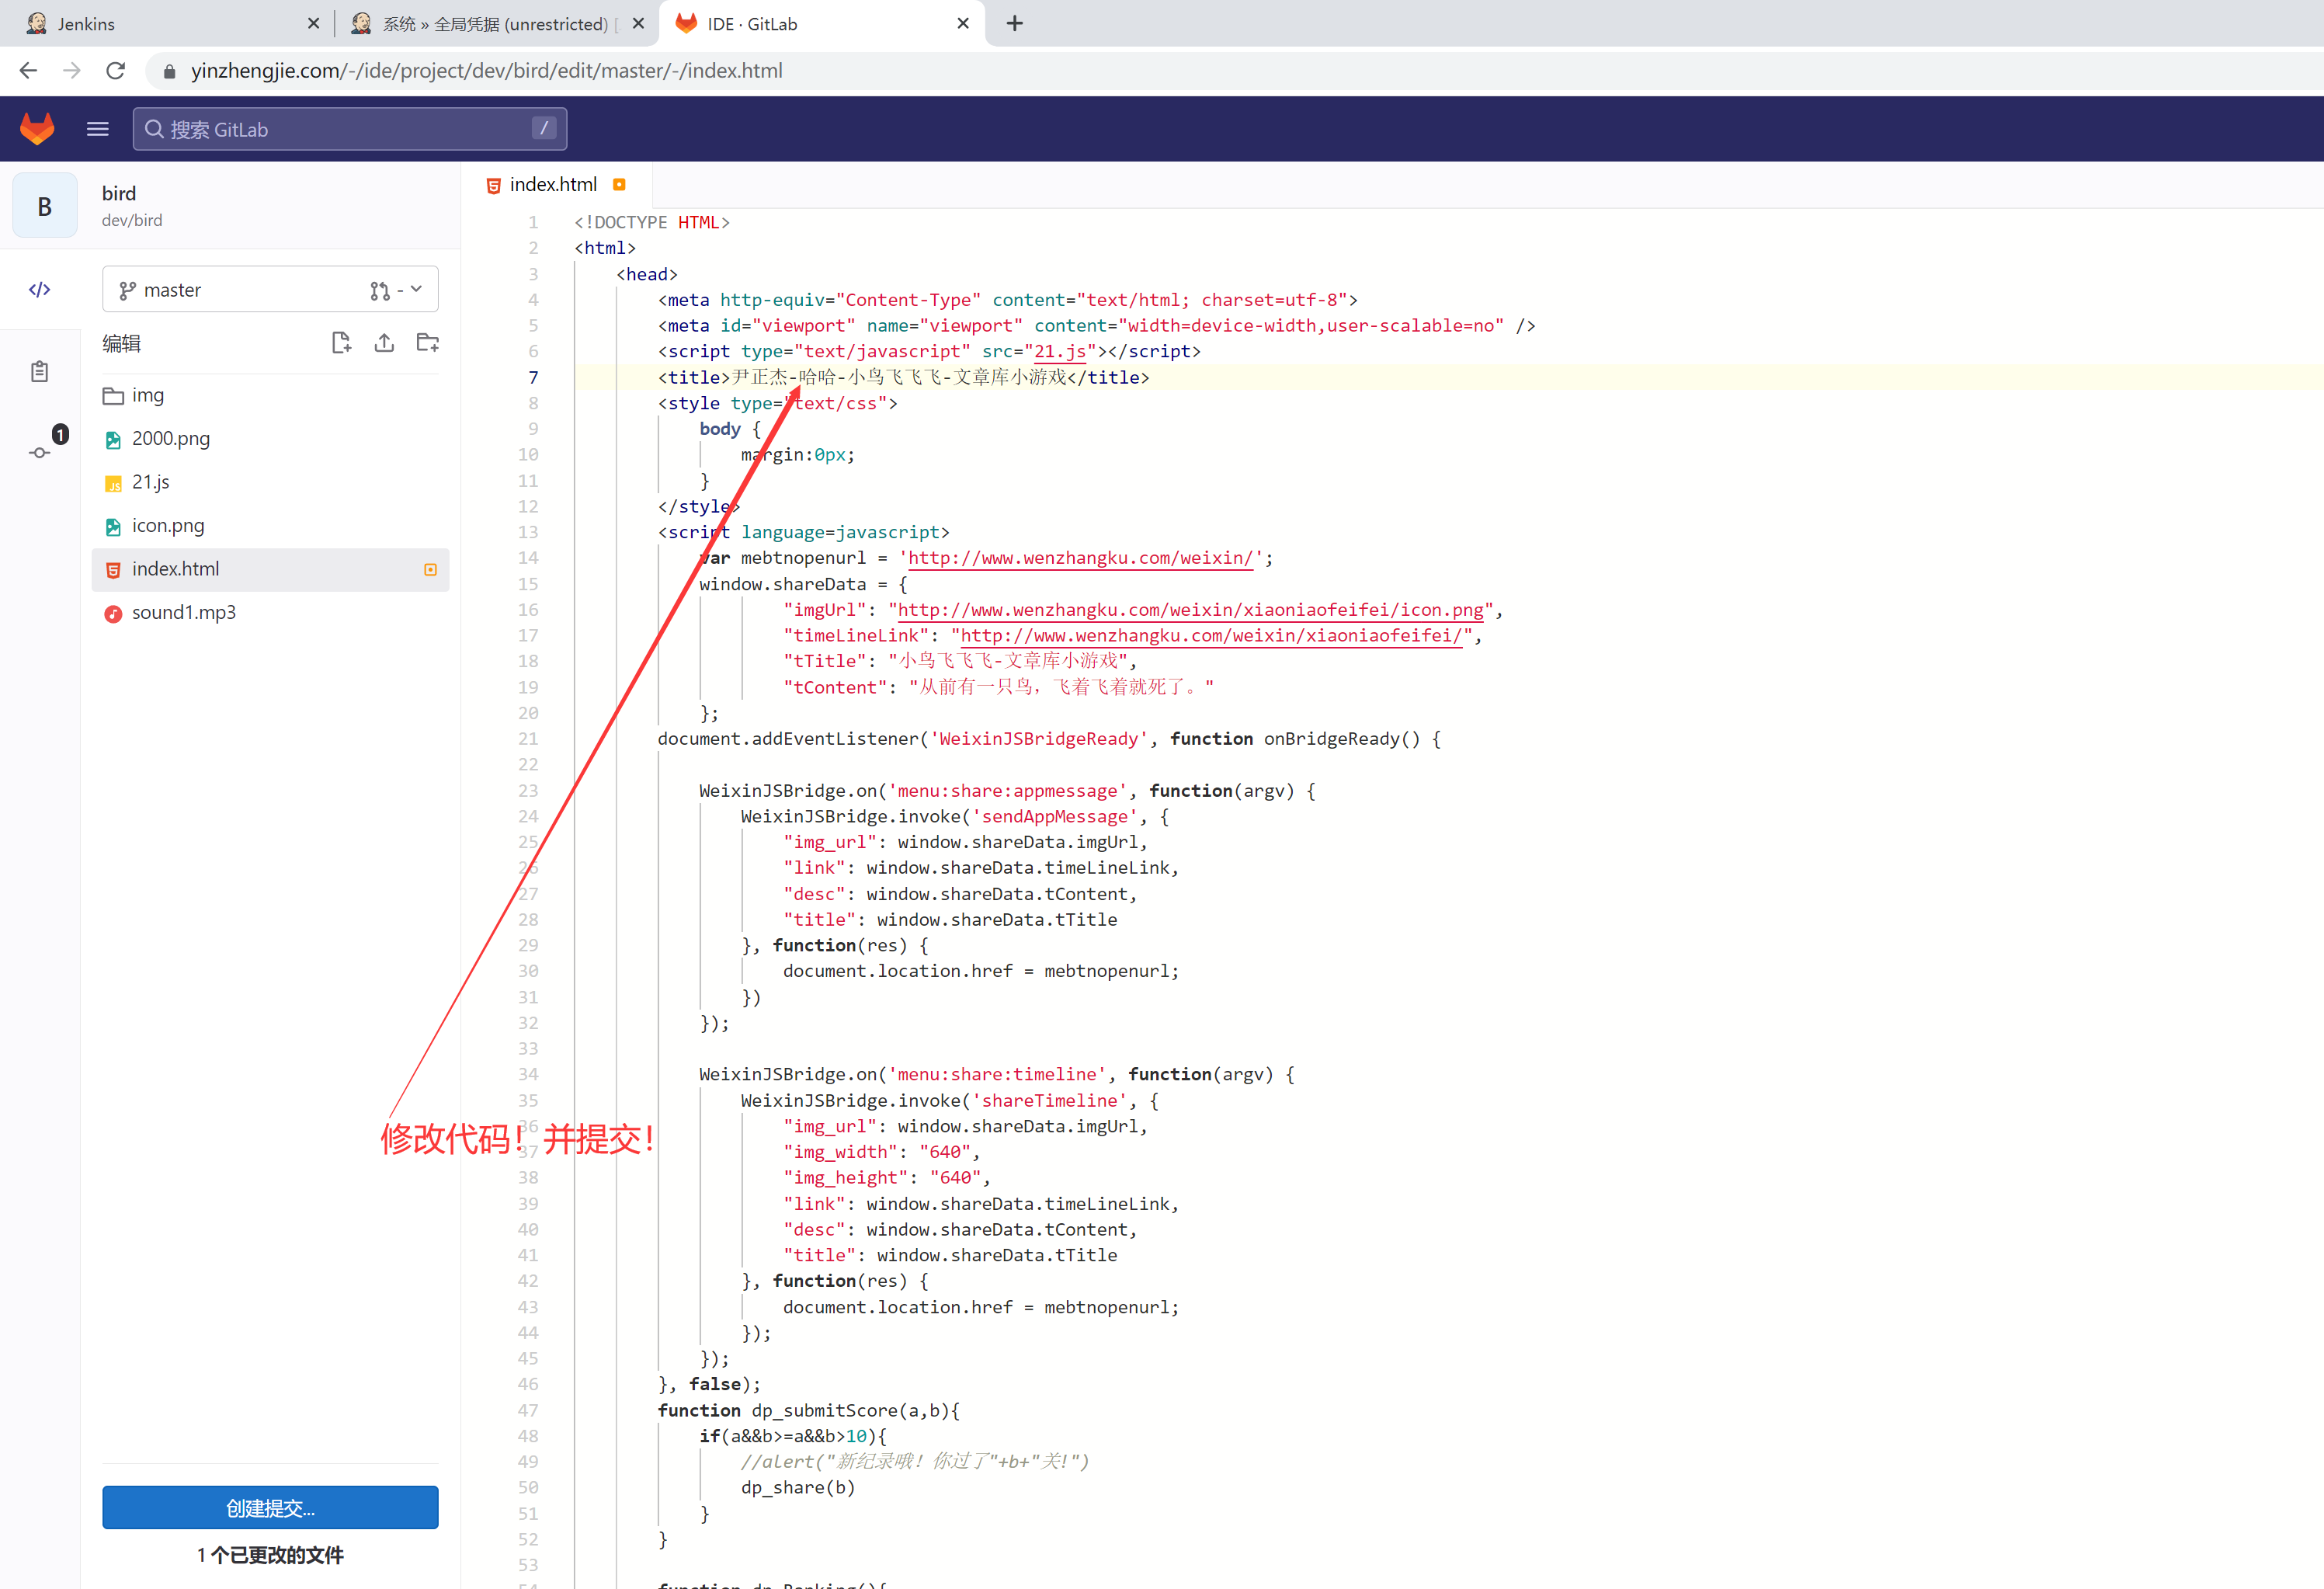2324x1589 pixels.
Task: Click the New file icon
Action: pyautogui.click(x=341, y=343)
